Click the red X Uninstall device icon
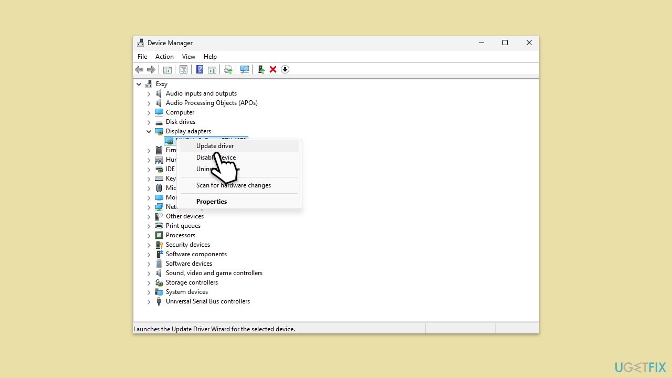This screenshot has width=672, height=378. coord(273,69)
